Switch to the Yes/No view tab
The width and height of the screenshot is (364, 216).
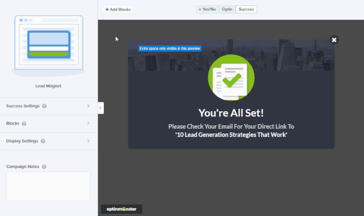(207, 9)
